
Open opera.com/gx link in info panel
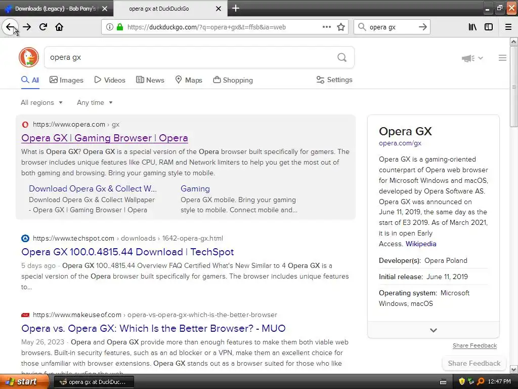(x=400, y=143)
